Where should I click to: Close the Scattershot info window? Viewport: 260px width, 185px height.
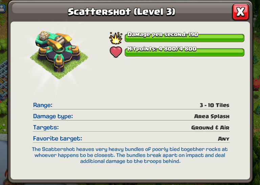tap(240, 12)
